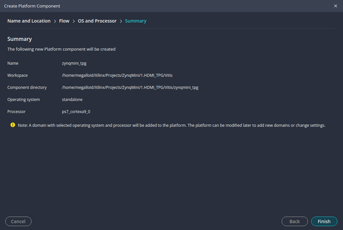Click the dialog title bar text
Viewport: 343px width, 230px height.
(32, 6)
